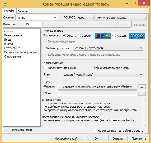Click the classic tray icons preview image

137,36
